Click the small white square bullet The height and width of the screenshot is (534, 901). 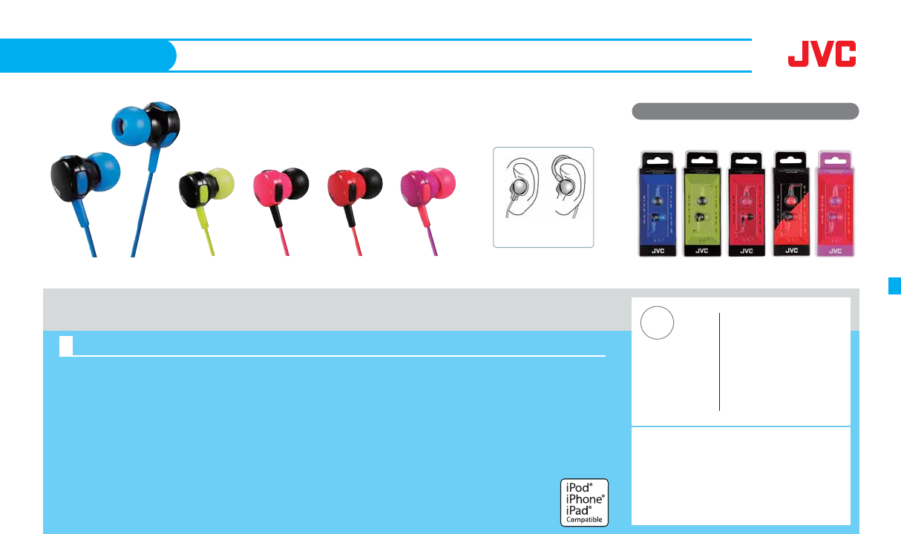point(66,346)
